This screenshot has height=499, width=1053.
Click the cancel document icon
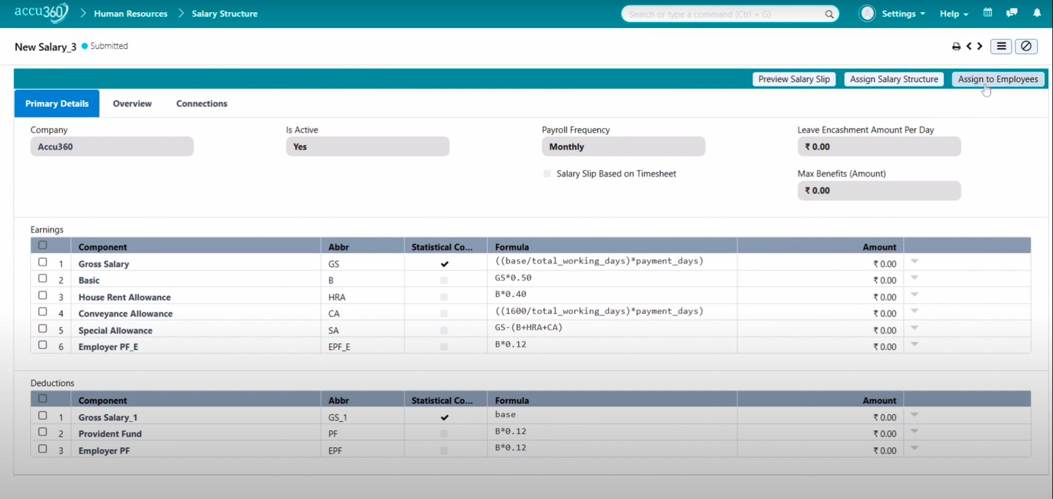point(1026,47)
